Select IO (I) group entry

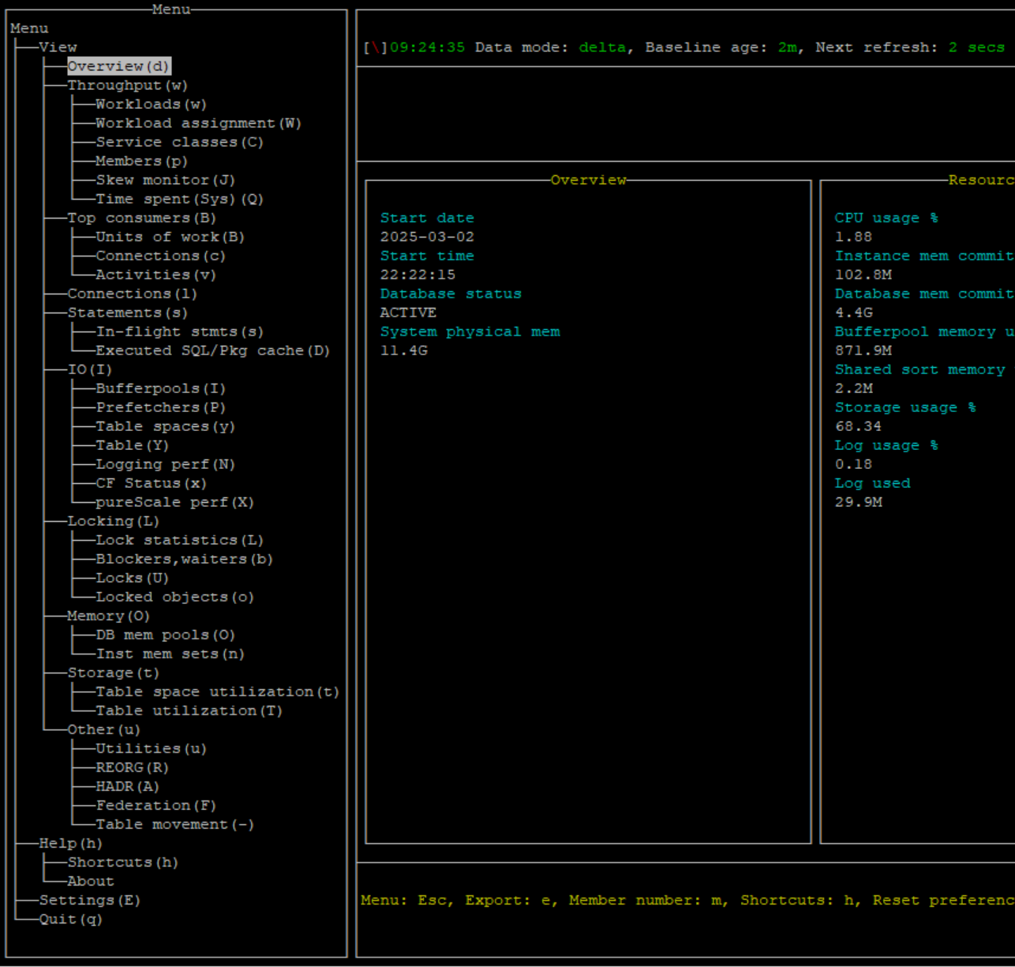[x=90, y=369]
